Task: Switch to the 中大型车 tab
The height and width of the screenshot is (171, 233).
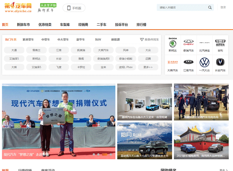Action: [x=63, y=40]
